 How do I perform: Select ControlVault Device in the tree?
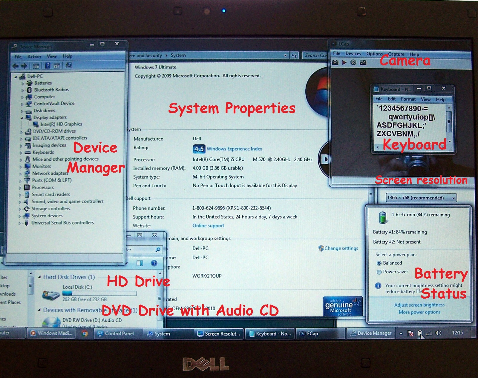click(x=54, y=103)
